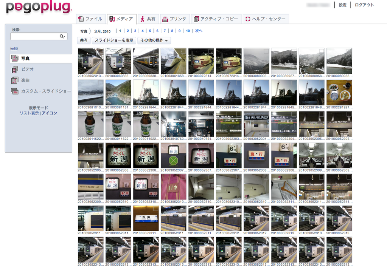The height and width of the screenshot is (266, 387).
Task: Click in the 検索 search field
Action: click(x=35, y=36)
